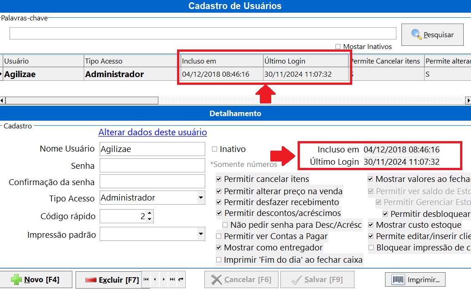Click Excluir button with red minus
Image resolution: width=471 pixels, height=289 pixels.
pos(108,280)
